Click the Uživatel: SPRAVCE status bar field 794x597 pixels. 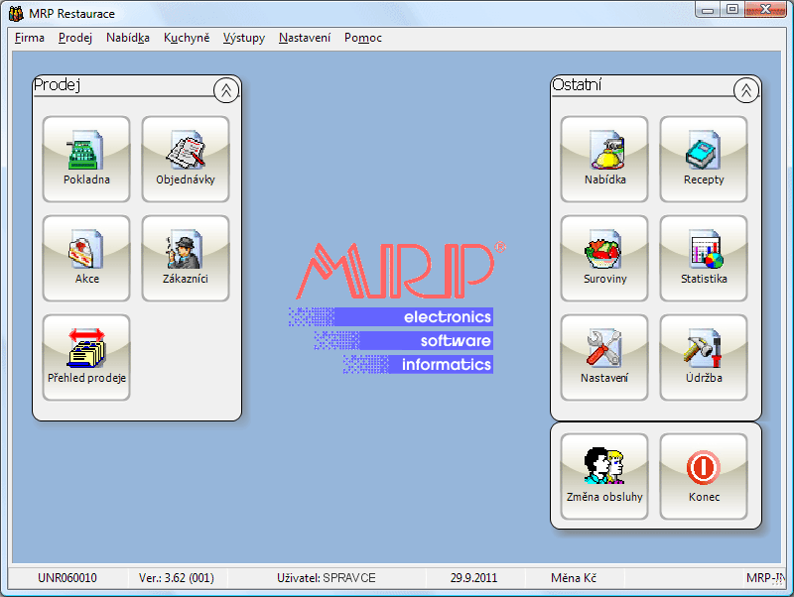[x=326, y=577]
